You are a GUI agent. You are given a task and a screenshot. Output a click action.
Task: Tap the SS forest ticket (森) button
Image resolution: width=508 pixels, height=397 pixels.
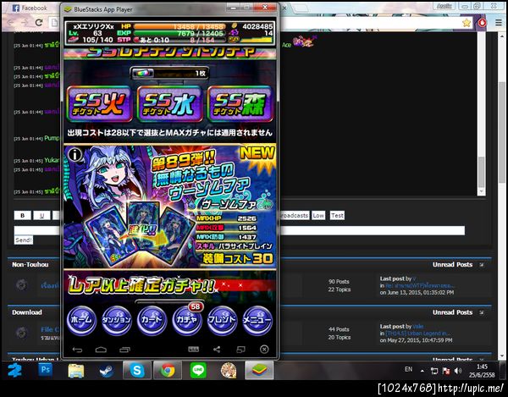tap(240, 103)
